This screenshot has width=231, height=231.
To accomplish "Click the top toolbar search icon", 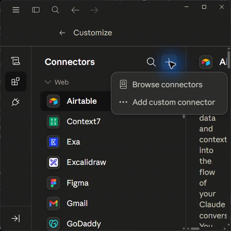I will coord(55,10).
